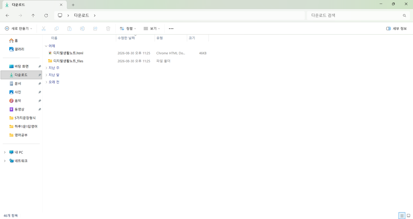
Task: Select 네트워크 in the sidebar
Action: pos(18,161)
